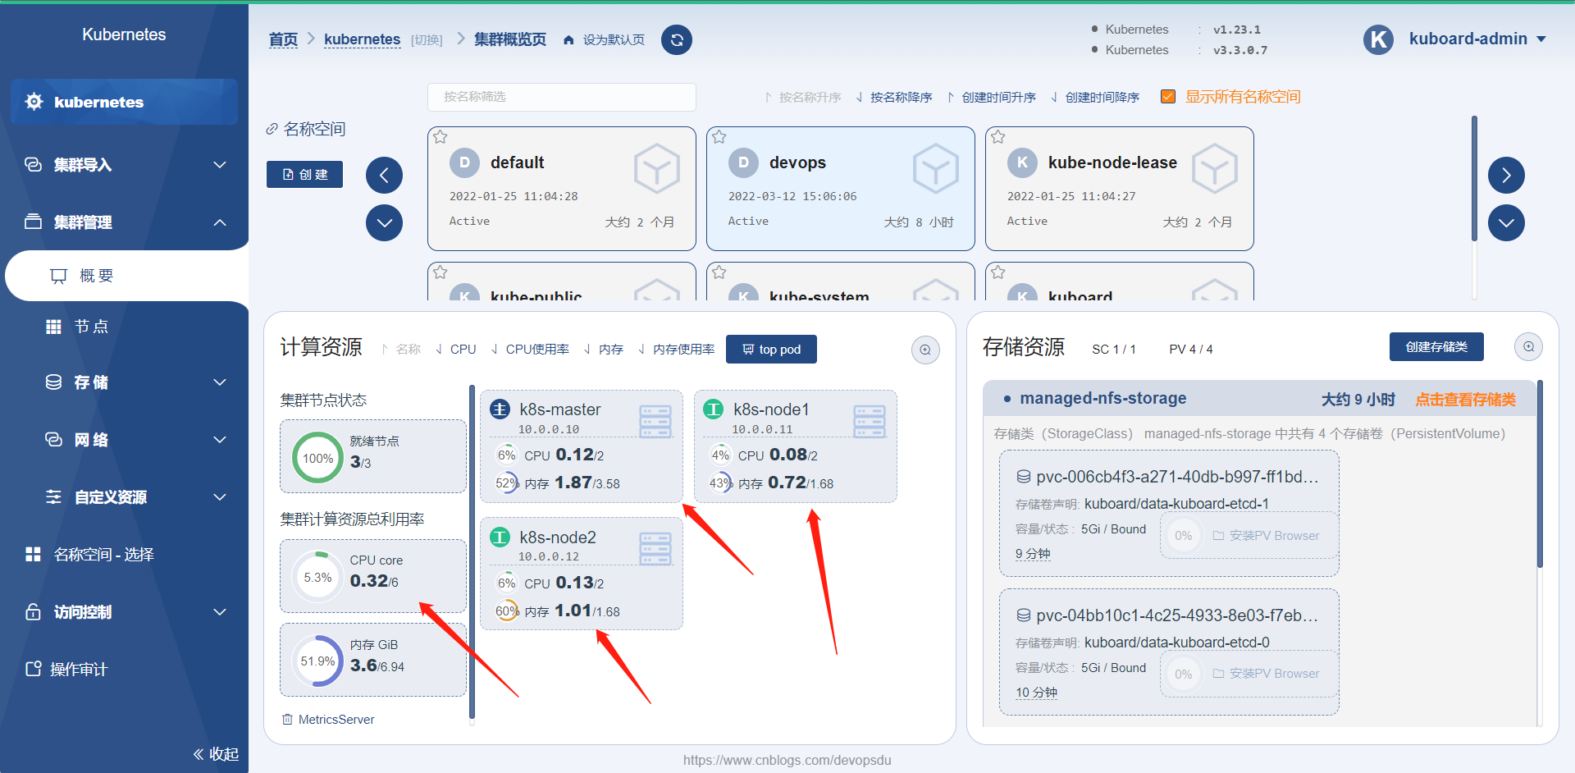Click 设为默认页 home icon link
The height and width of the screenshot is (773, 1575).
pyautogui.click(x=605, y=40)
